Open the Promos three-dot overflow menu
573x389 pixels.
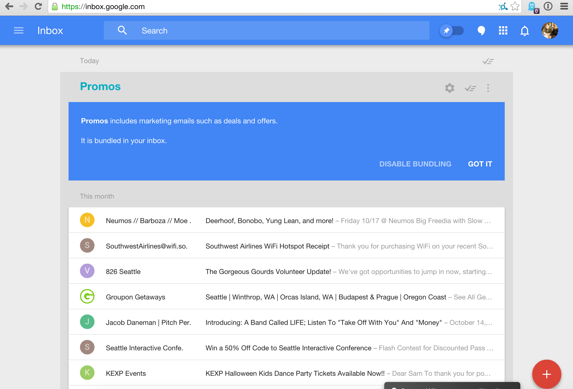point(488,88)
